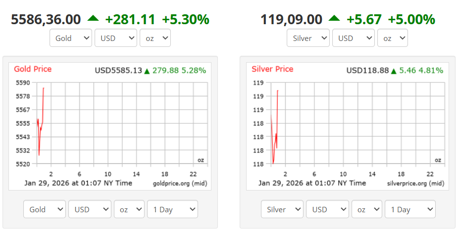
Task: Click the goldprice.org (mid) label in the chart
Action: [x=179, y=183]
